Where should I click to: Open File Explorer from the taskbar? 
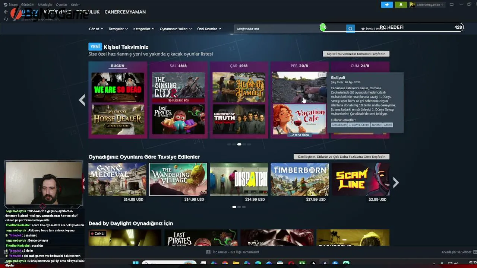click(236, 264)
